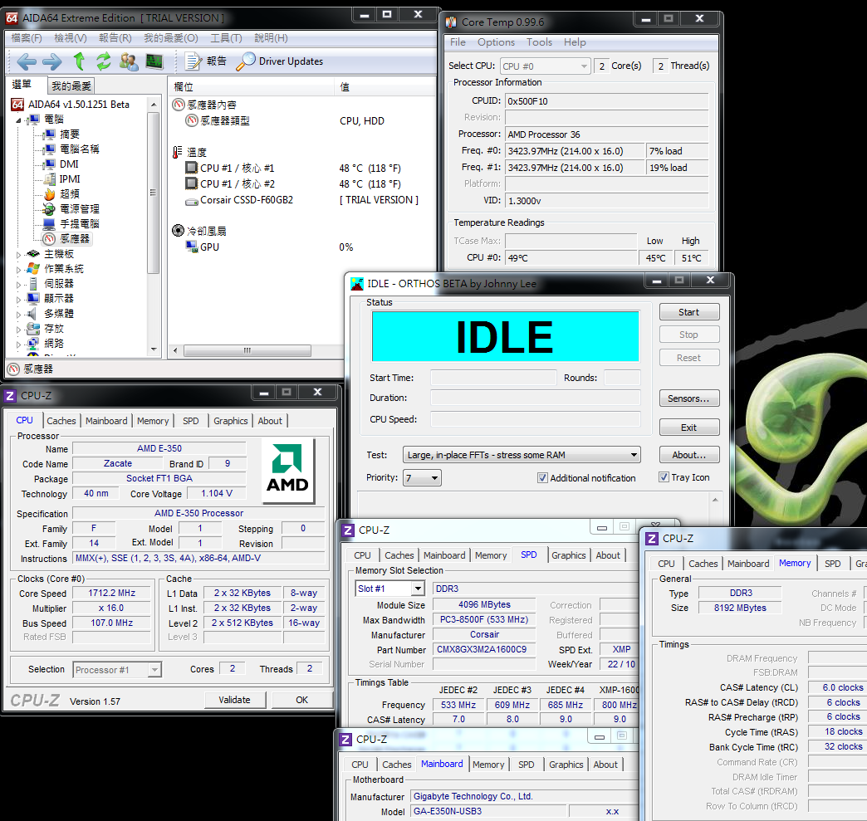The width and height of the screenshot is (867, 821).
Task: Toggle Tray Icon checkbox in ORTHOS
Action: pos(664,477)
